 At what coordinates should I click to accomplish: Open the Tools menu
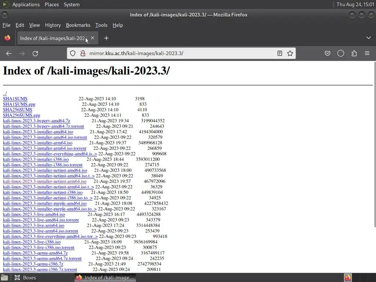(101, 25)
